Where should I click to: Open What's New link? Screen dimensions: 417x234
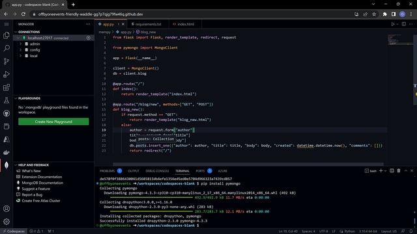click(x=31, y=171)
